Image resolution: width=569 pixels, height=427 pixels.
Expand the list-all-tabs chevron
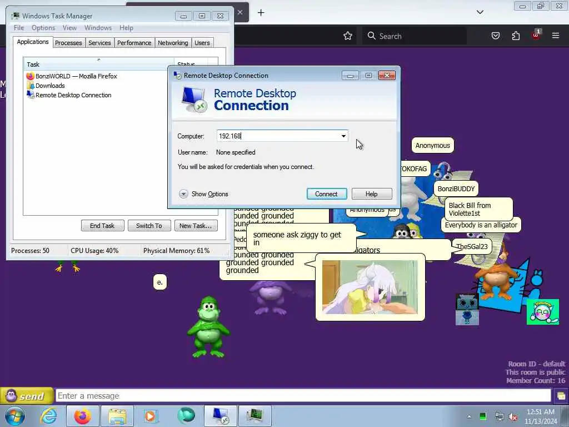(480, 12)
